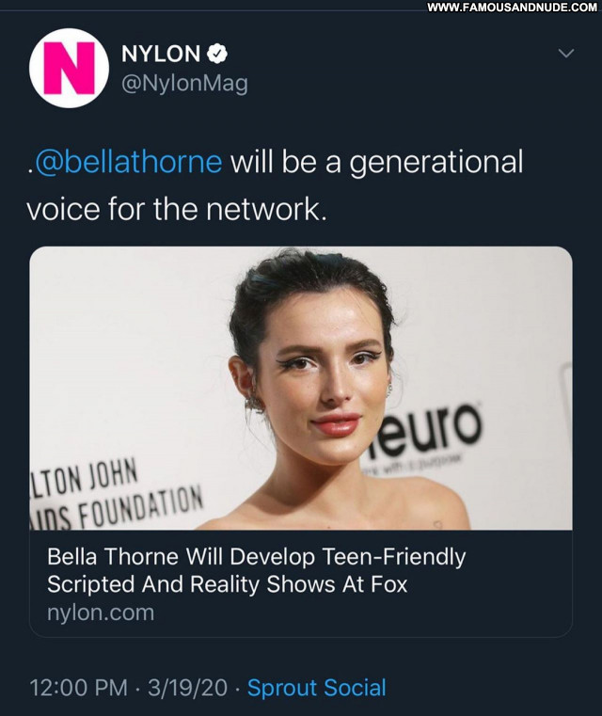Click the 3/19/20 date
This screenshot has width=602, height=716.
pos(186,688)
